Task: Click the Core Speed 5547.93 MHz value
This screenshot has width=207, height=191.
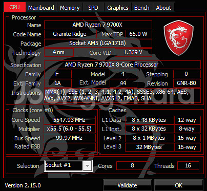Action: click(70, 120)
